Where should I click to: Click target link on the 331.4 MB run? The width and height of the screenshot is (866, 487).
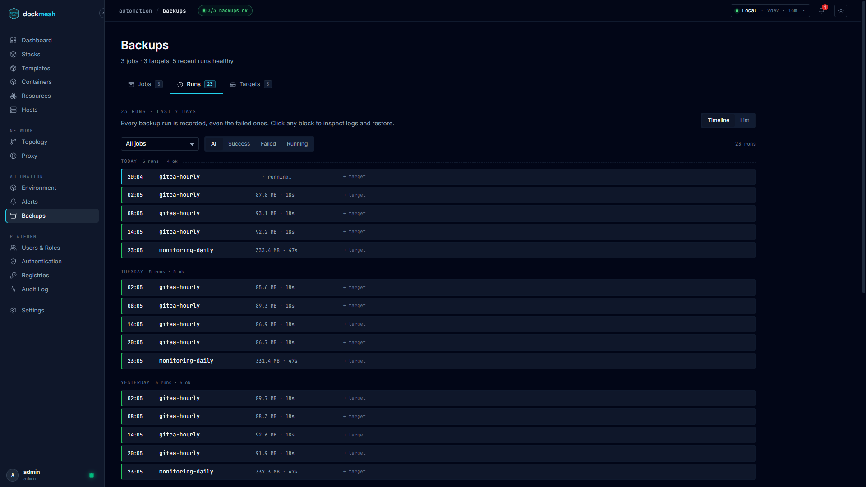click(x=355, y=361)
